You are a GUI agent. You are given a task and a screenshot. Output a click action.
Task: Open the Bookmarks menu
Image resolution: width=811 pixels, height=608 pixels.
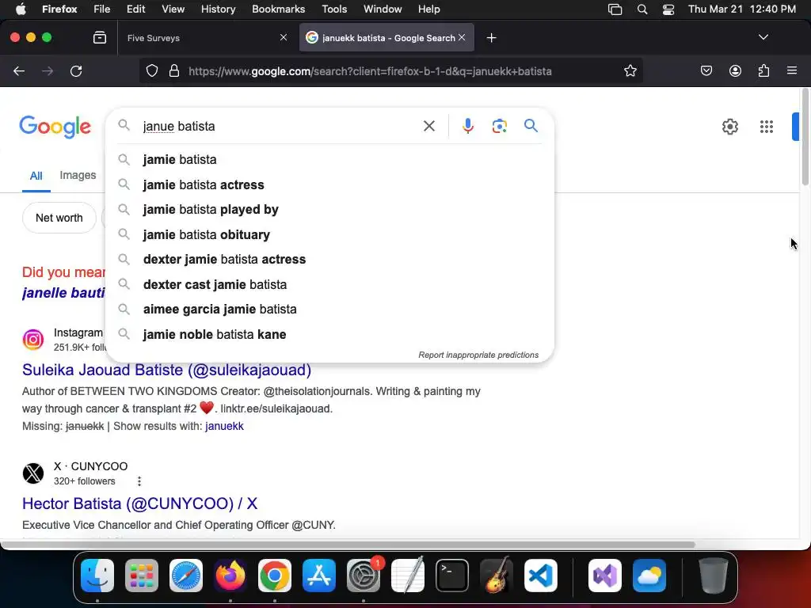point(278,9)
